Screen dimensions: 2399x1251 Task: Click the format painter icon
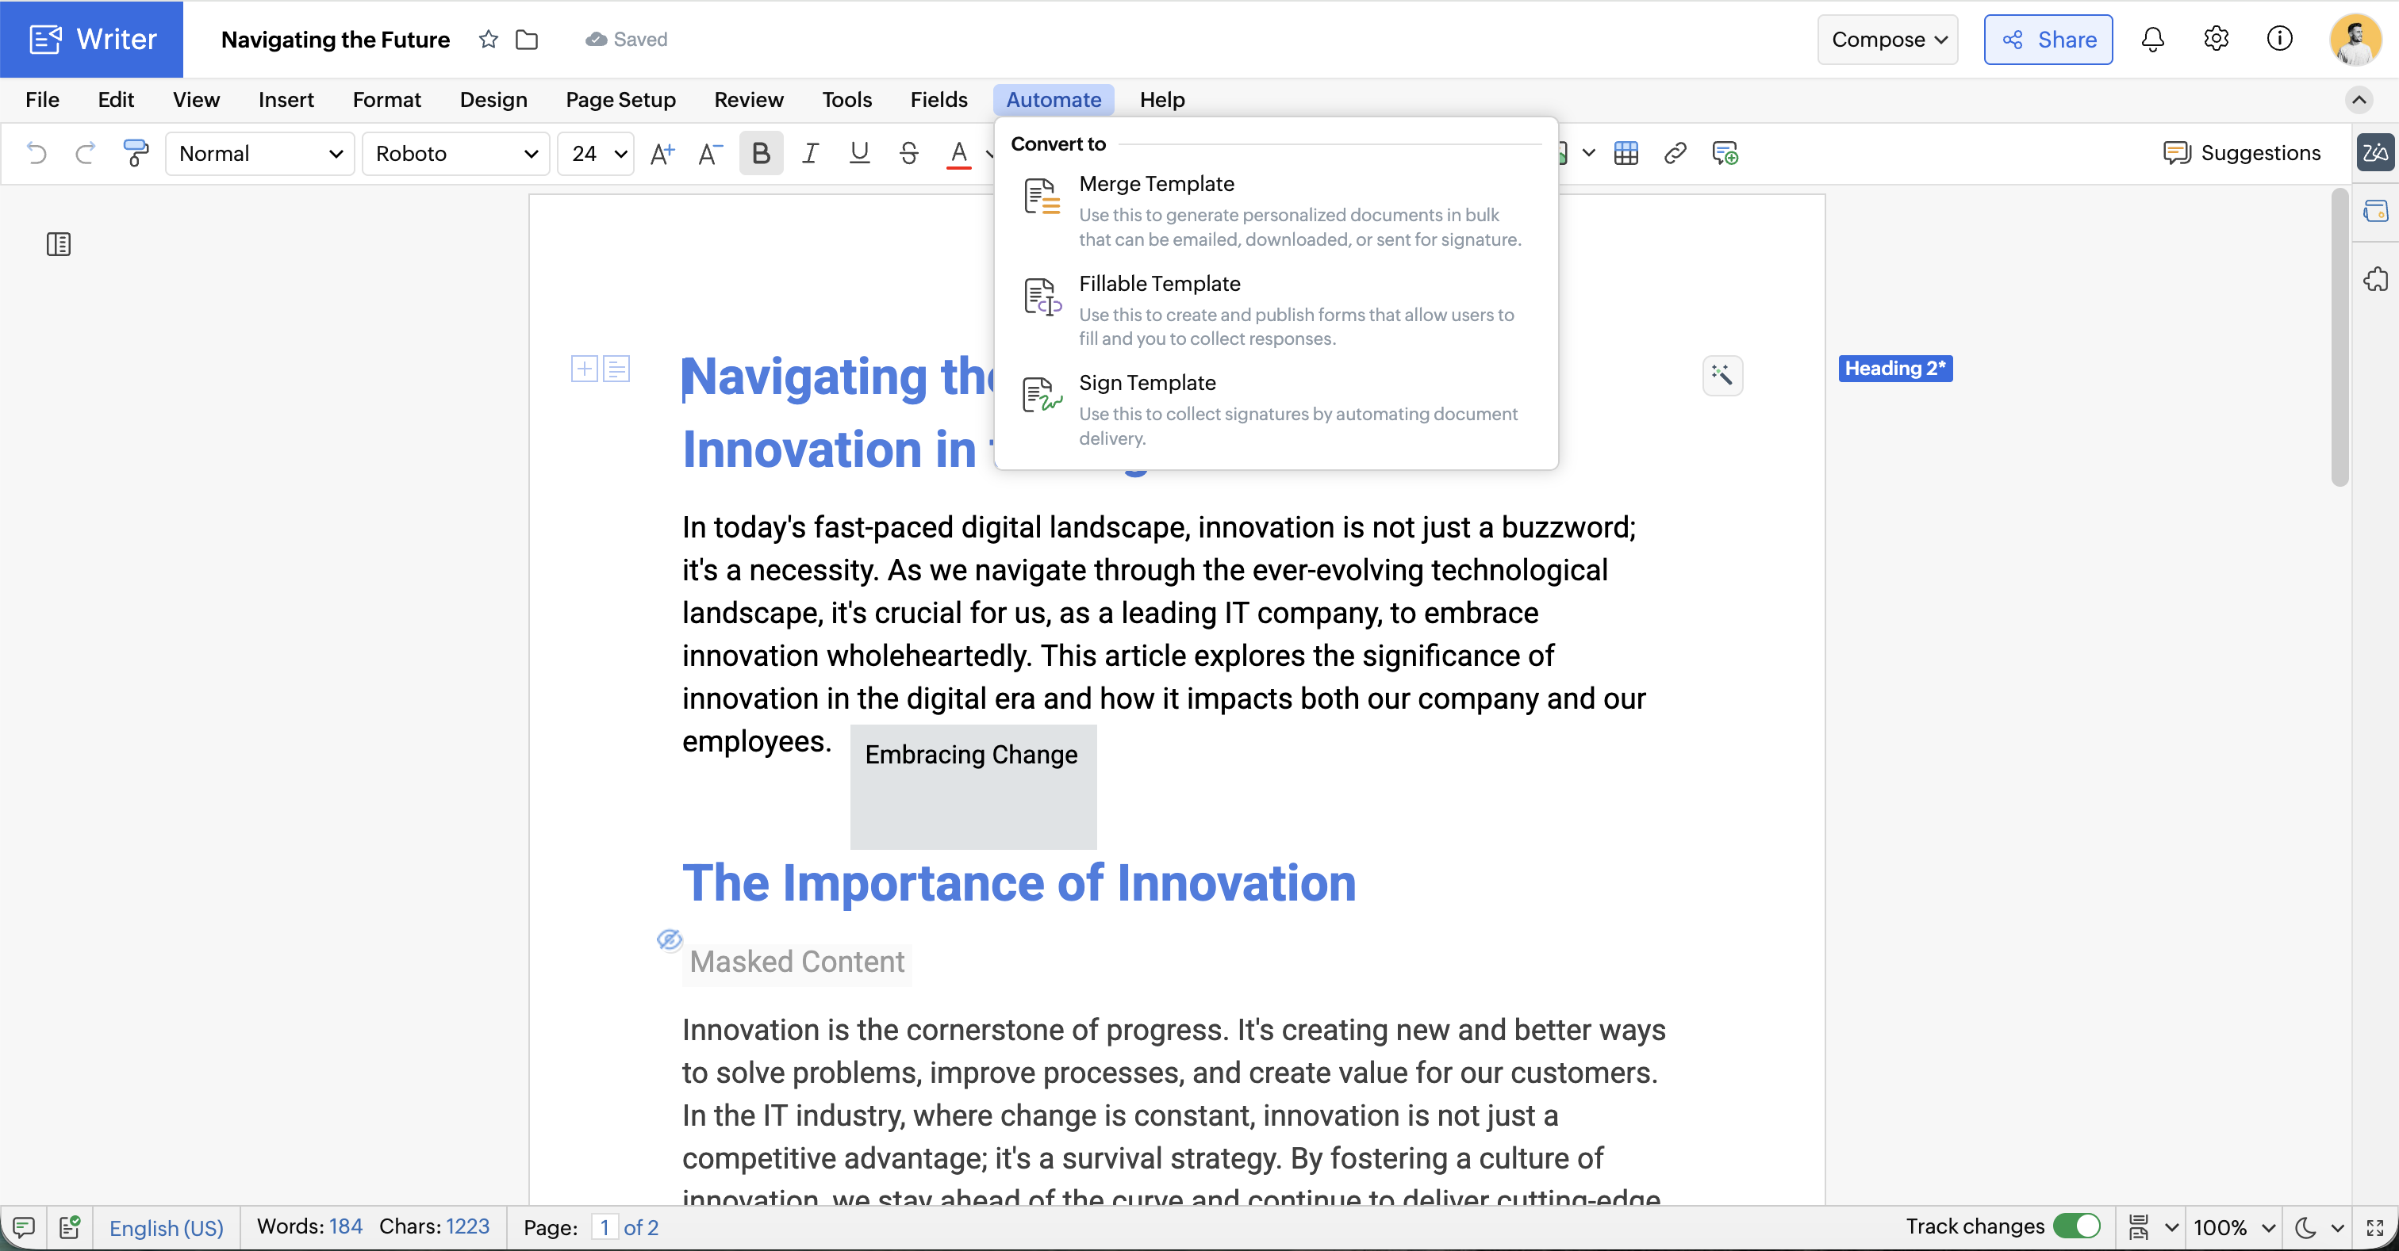(136, 153)
